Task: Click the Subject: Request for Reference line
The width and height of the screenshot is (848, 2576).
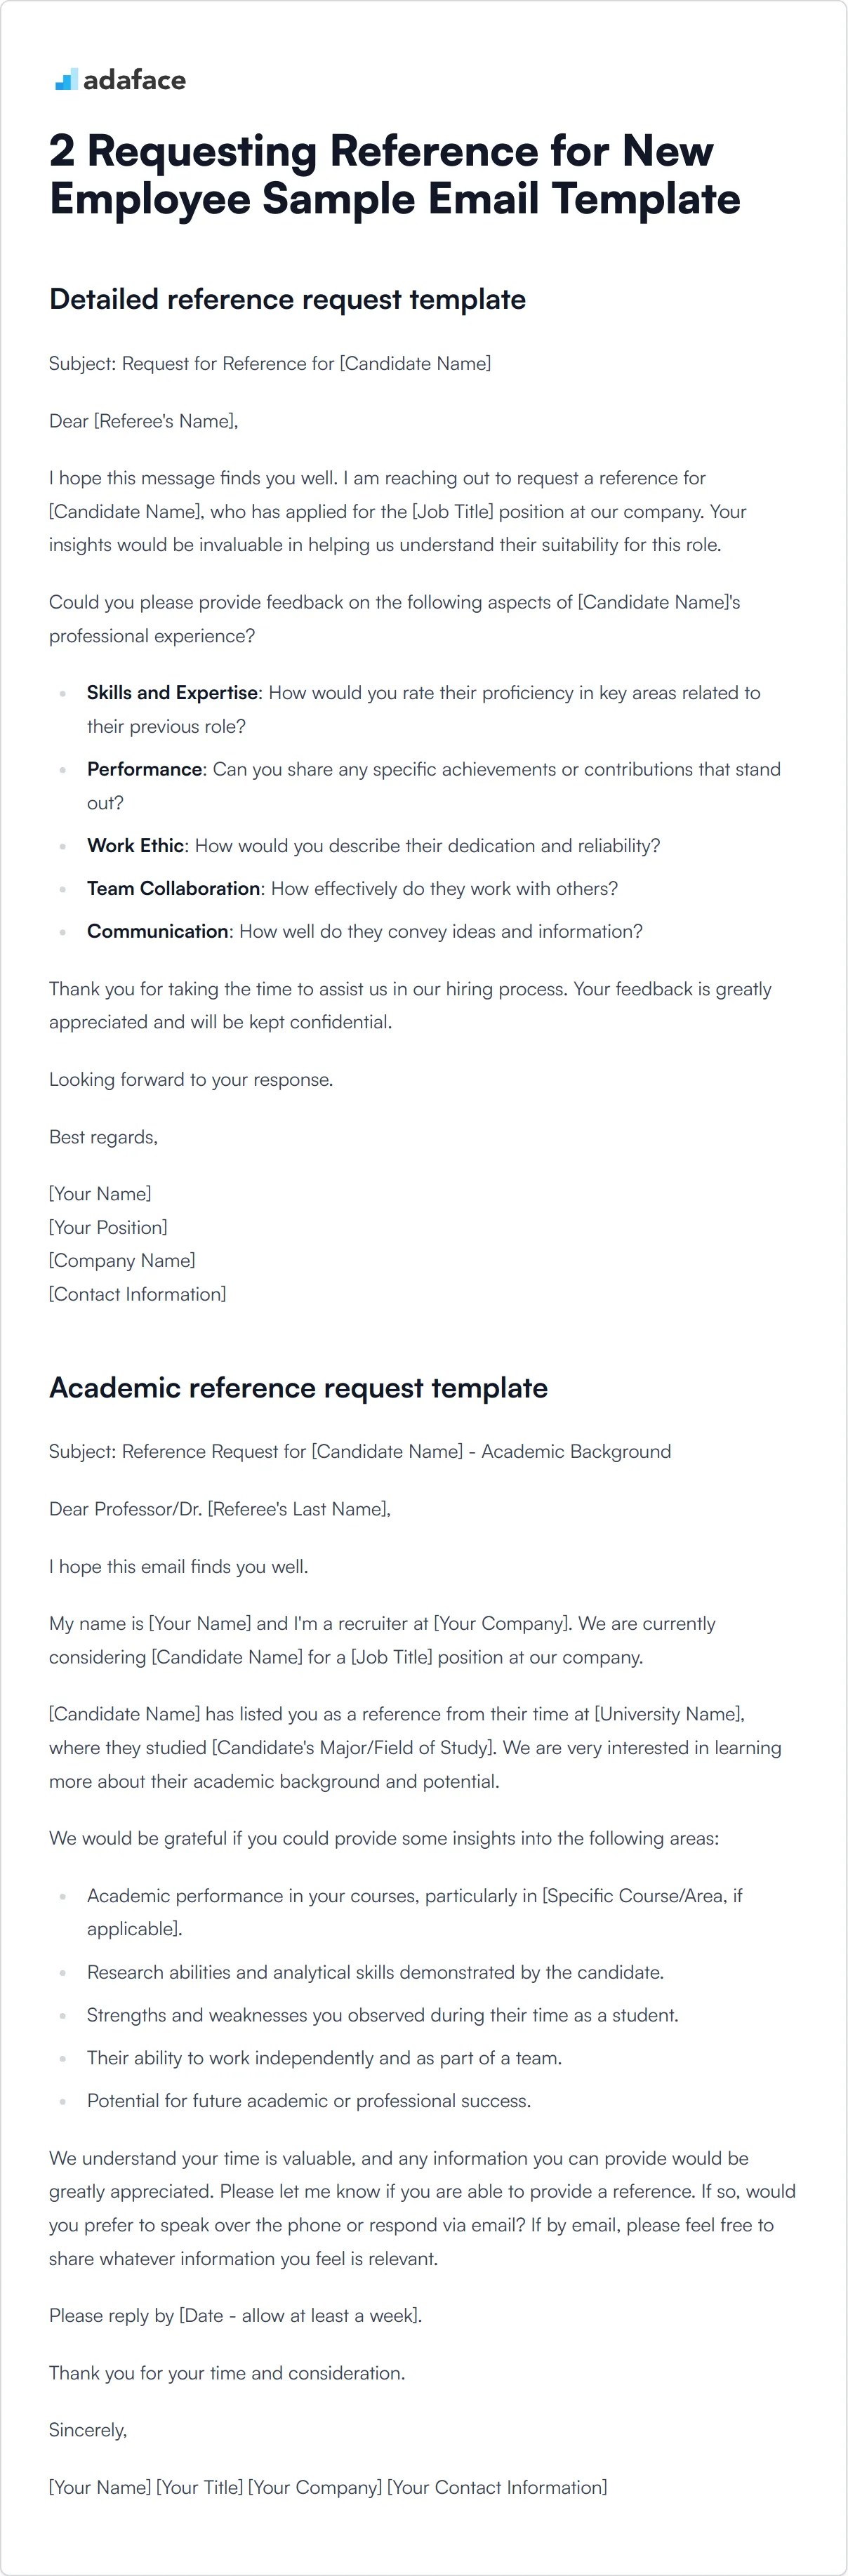Action: [x=270, y=364]
